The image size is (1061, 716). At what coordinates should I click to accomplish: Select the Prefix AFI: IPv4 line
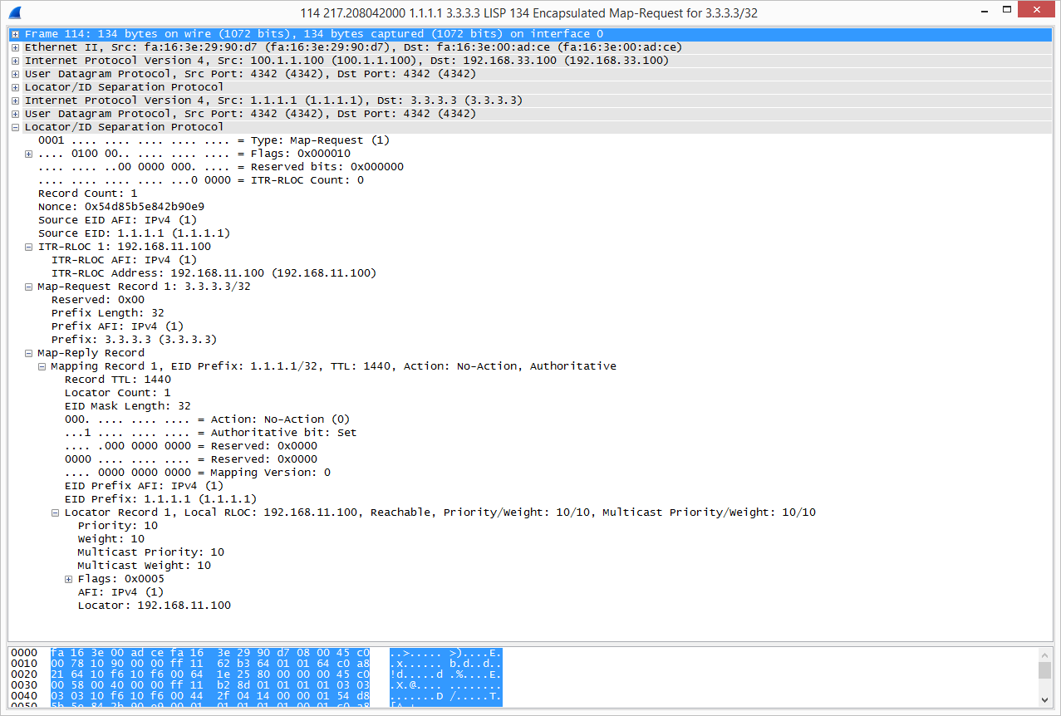tap(118, 326)
